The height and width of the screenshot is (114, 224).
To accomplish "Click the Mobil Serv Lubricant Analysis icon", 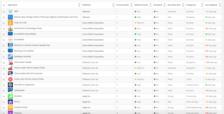I will [x=10, y=46].
